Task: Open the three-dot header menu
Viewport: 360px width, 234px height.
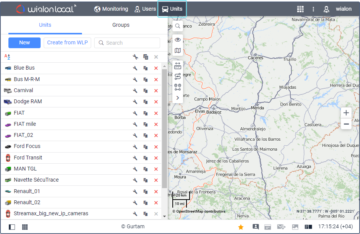Action: click(x=313, y=9)
